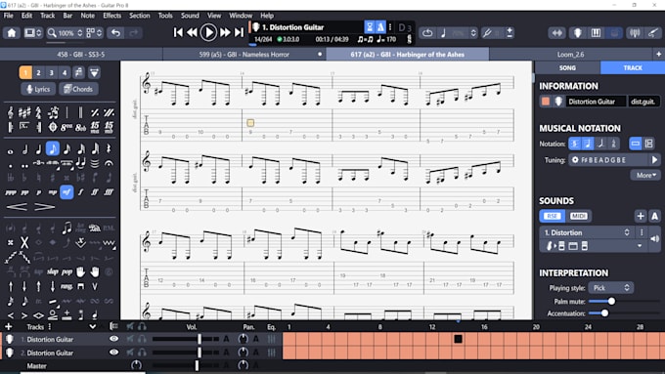Start playback with the play button

pos(208,32)
